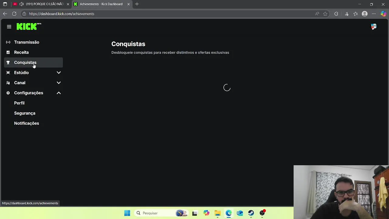Expand the Estúdio section chevron
This screenshot has height=219, width=389.
pos(59,73)
